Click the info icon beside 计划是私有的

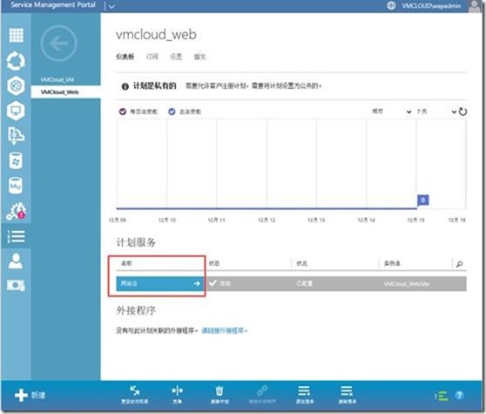tap(125, 86)
